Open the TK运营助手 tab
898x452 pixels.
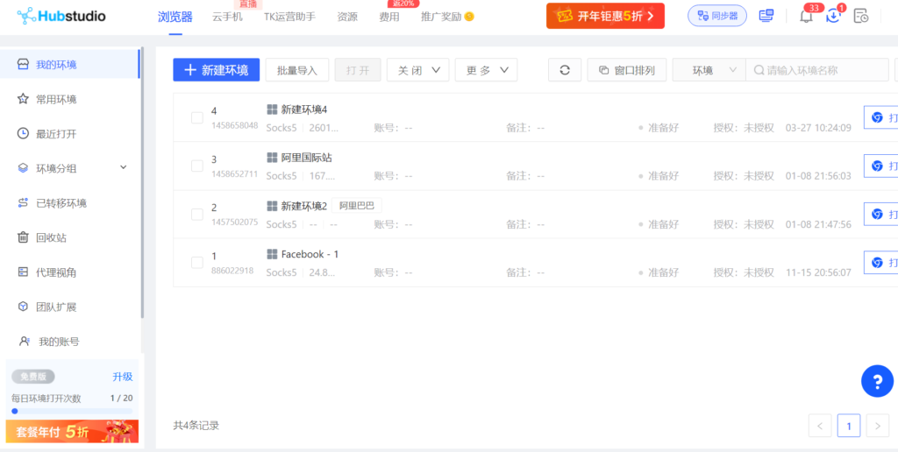click(x=289, y=17)
